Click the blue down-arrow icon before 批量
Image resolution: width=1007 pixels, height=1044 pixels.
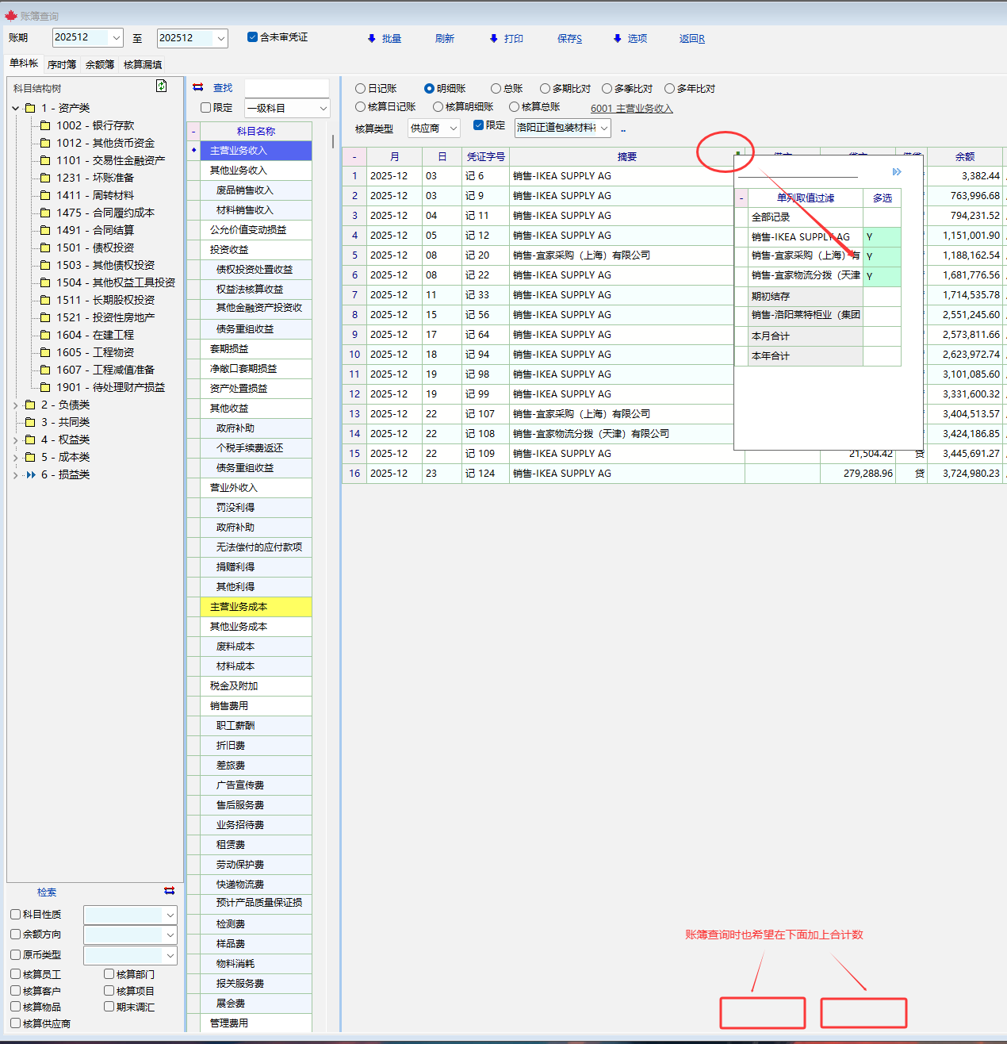point(371,39)
